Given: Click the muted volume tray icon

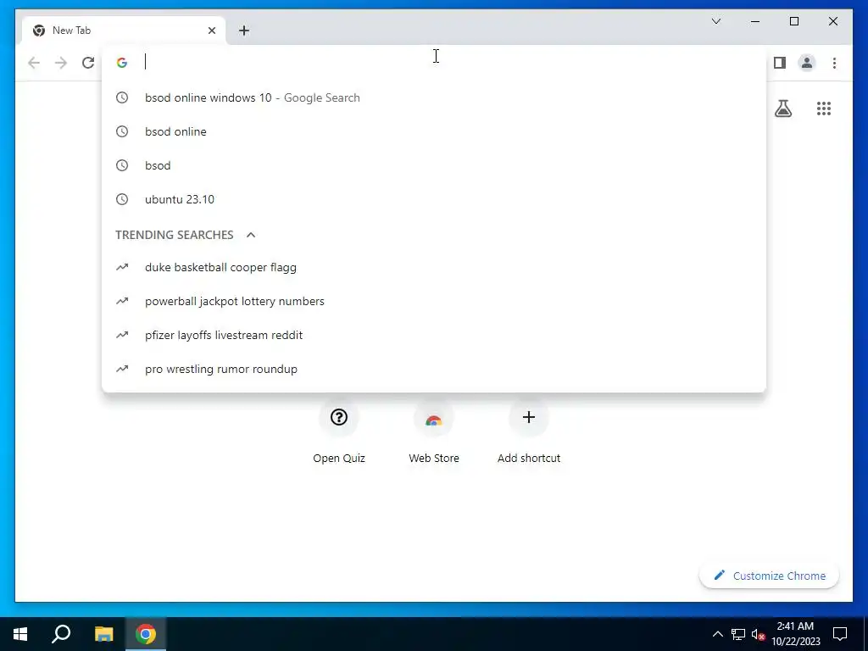Looking at the screenshot, I should (758, 634).
